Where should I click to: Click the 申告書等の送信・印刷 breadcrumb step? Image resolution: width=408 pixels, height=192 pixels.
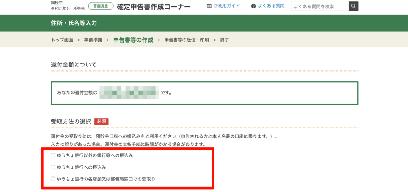pos(186,40)
